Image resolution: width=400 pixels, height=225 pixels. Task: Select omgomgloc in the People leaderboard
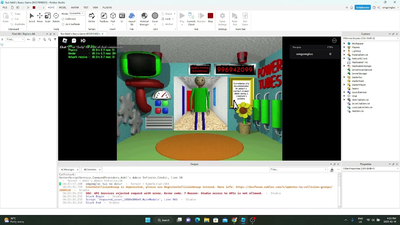(x=304, y=54)
